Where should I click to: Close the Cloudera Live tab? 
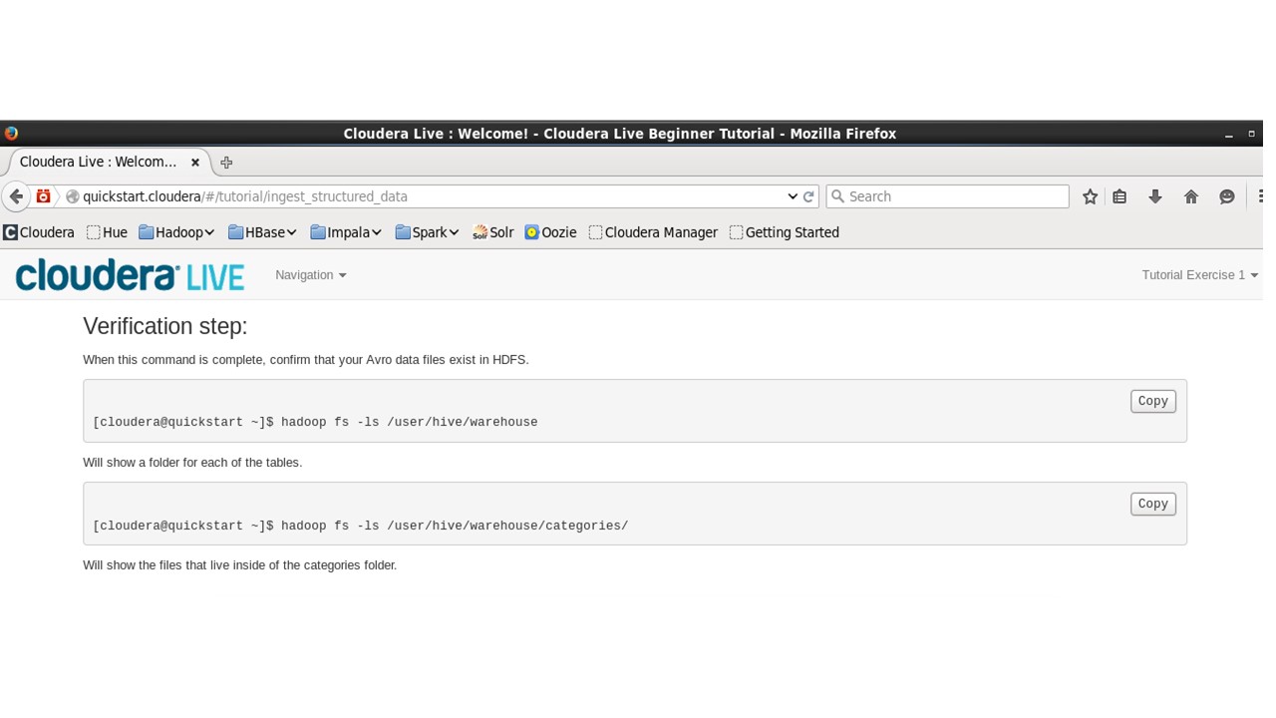point(195,162)
